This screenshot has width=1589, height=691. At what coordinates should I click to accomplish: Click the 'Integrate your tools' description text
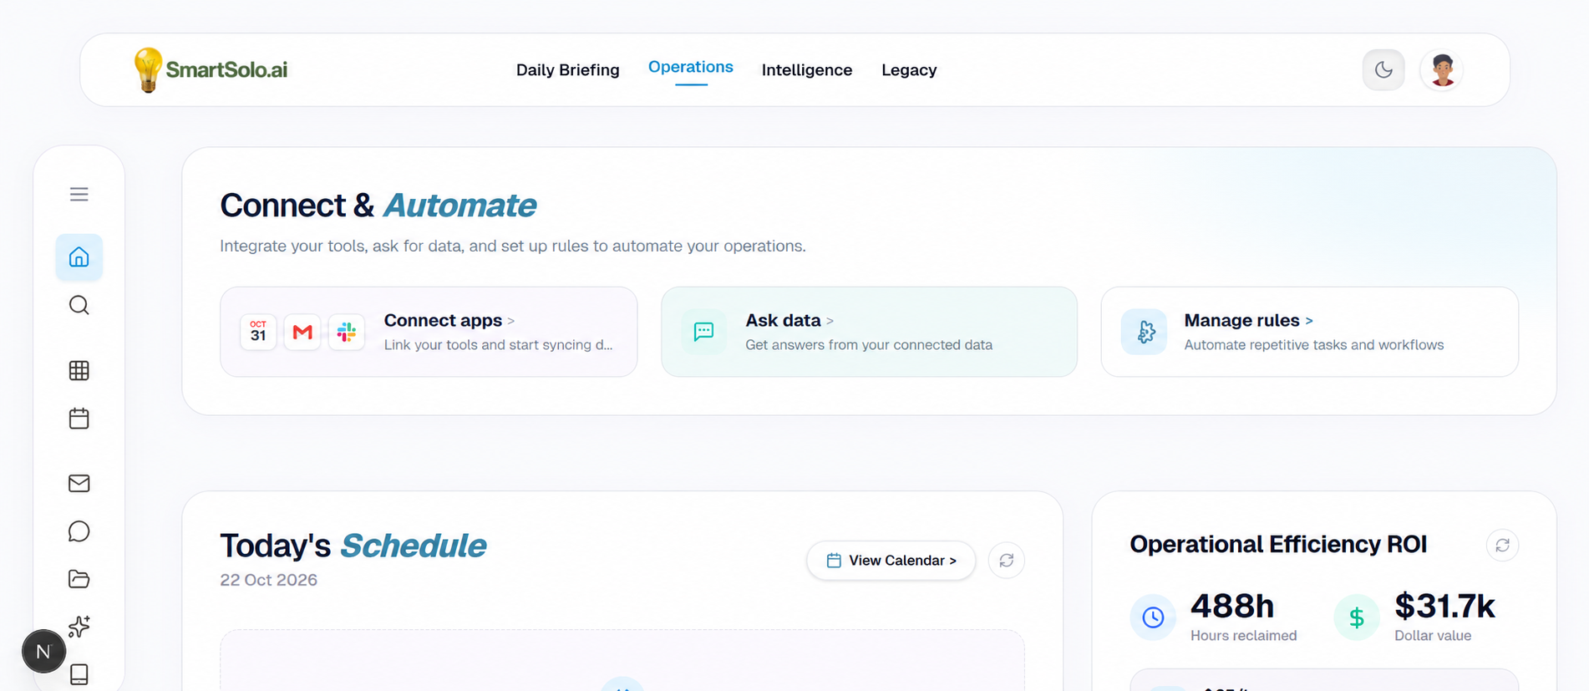coord(513,246)
